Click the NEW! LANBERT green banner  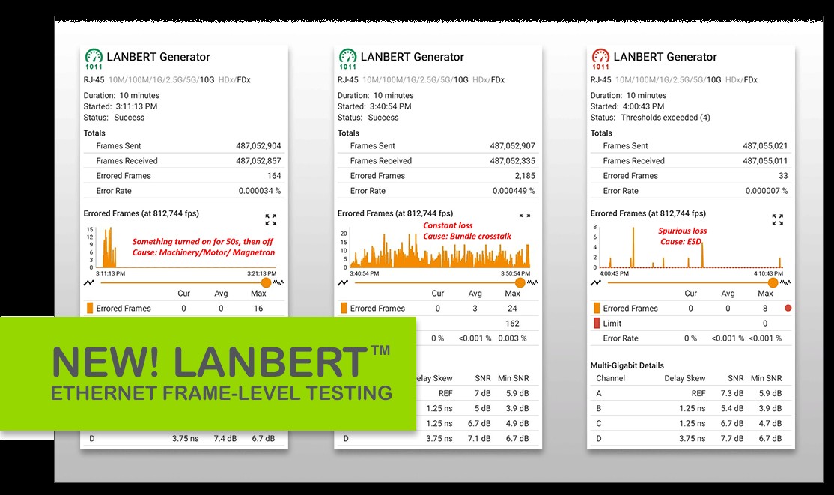(207, 373)
